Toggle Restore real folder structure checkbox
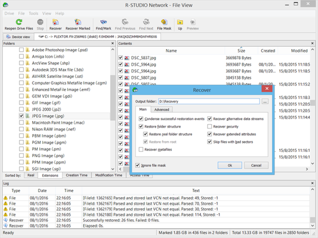The height and width of the screenshot is (238, 318). 145,134
